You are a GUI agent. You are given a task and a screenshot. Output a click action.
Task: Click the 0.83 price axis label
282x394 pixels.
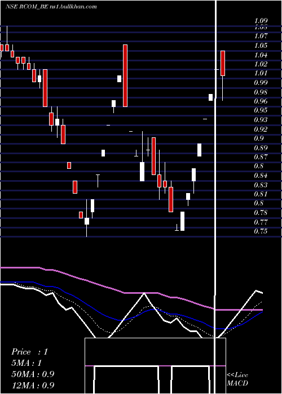261,185
